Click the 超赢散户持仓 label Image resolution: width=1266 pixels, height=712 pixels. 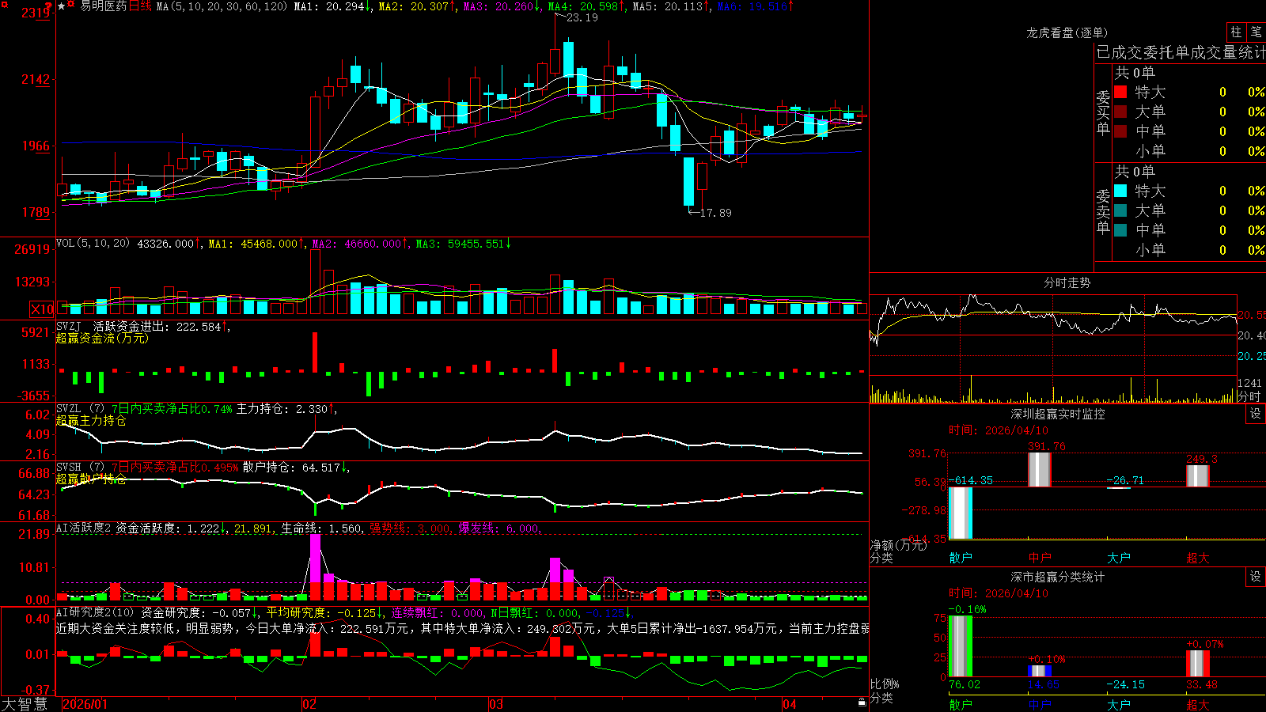coord(91,479)
